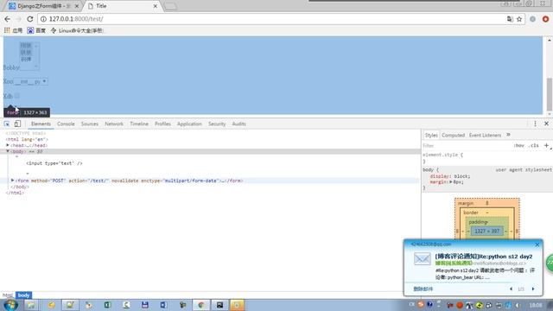This screenshot has height=311, width=553.
Task: Switch to the Django Form browser tab
Action: 43,6
